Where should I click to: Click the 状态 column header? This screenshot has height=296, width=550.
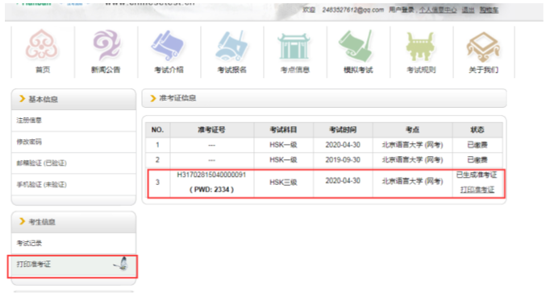coord(477,129)
